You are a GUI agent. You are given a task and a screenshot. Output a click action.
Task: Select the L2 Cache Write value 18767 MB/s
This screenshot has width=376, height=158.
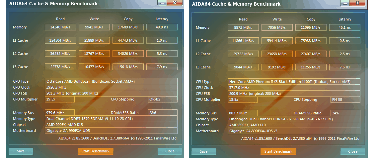tap(94, 54)
